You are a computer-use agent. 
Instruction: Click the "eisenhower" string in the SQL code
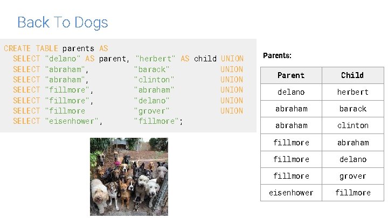73,121
